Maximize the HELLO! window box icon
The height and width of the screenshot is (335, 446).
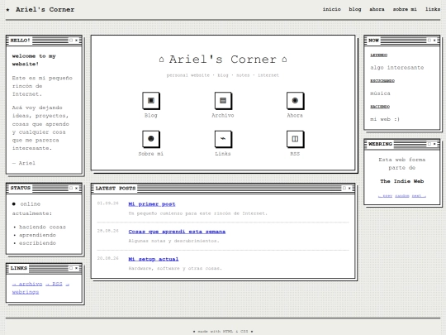coord(71,41)
